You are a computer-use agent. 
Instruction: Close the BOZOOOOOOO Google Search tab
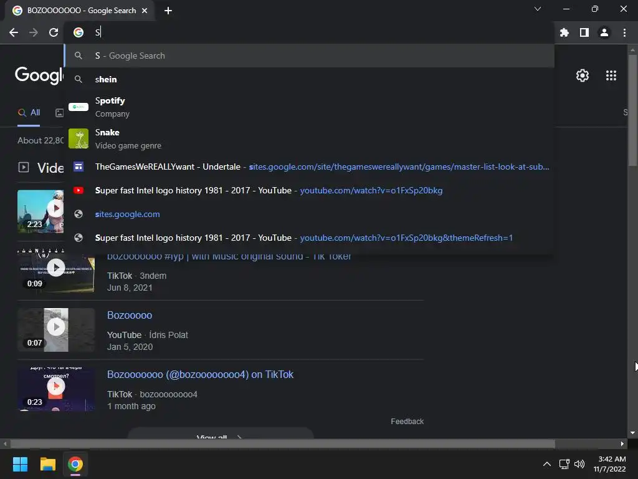145,11
